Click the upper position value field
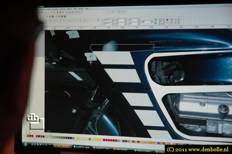 pyautogui.click(x=108, y=20)
